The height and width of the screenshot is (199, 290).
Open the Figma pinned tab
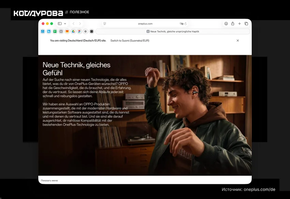(79, 31)
